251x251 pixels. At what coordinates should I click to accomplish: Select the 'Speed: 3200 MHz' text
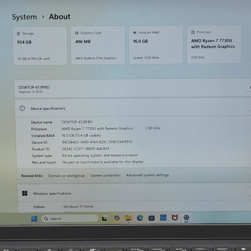[146, 58]
